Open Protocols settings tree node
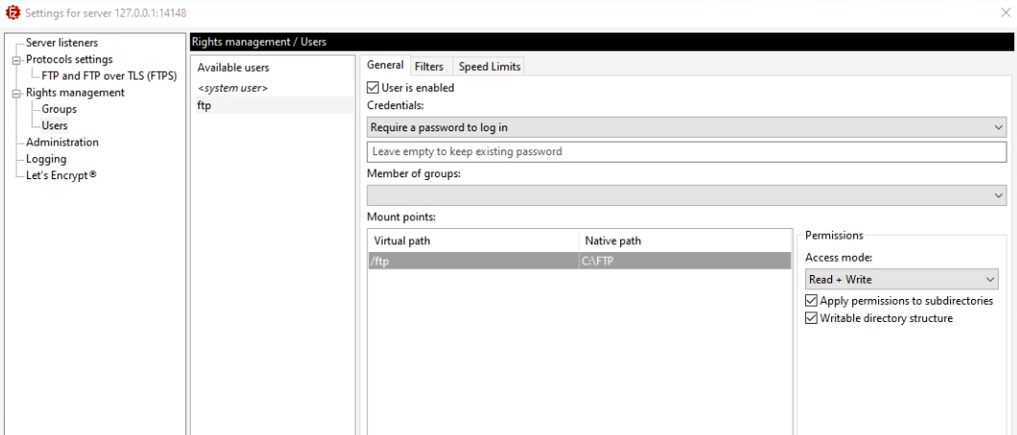This screenshot has height=435, width=1017. tap(69, 59)
